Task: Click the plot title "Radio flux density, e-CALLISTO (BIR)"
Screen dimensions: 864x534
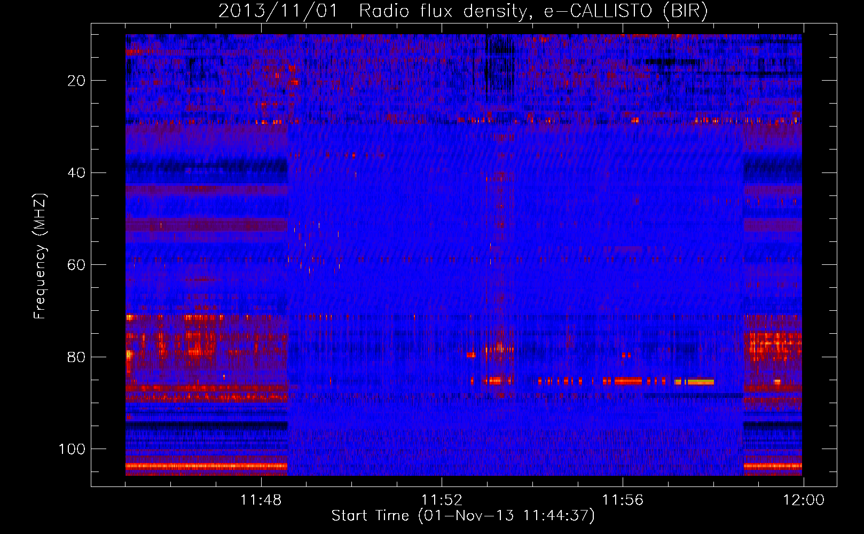Action: (533, 12)
